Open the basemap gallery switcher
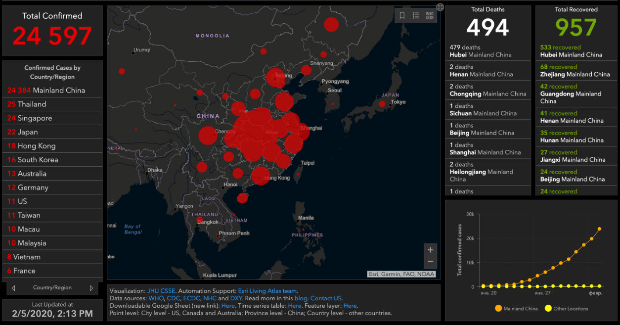This screenshot has height=325, width=620. coord(429,16)
